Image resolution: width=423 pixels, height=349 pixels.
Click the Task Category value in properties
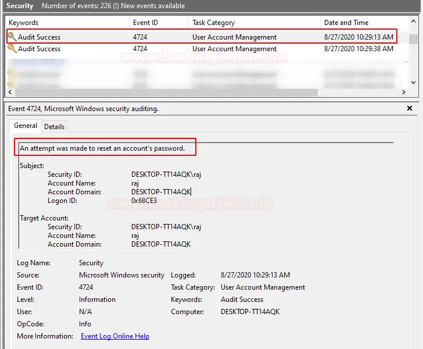click(x=263, y=287)
